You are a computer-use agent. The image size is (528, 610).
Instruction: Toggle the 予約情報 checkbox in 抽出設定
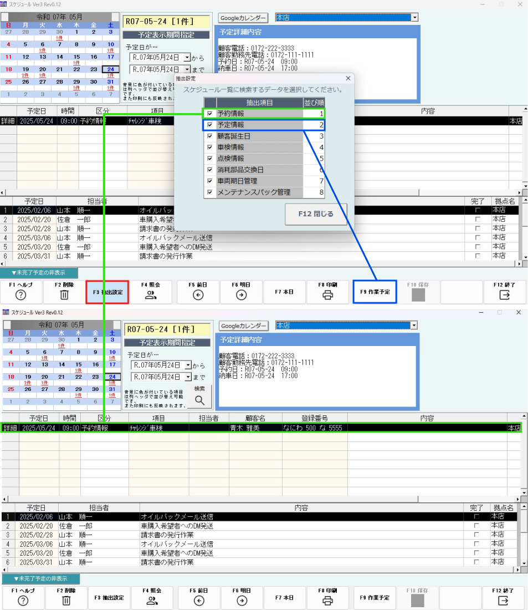coord(210,114)
